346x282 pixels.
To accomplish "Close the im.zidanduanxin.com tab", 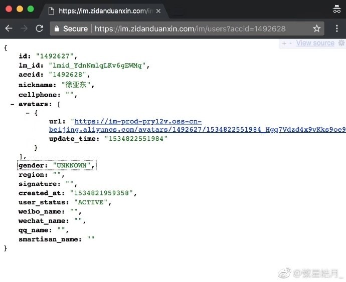I will tap(158, 11).
